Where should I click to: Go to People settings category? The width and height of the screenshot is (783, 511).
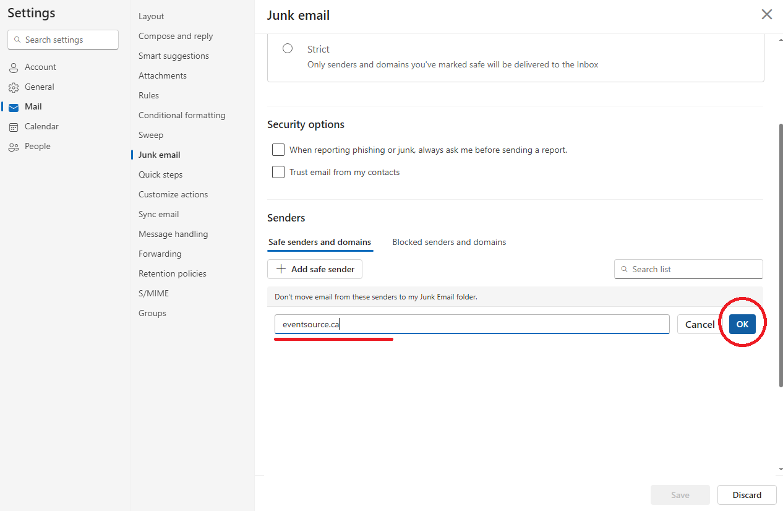click(37, 146)
